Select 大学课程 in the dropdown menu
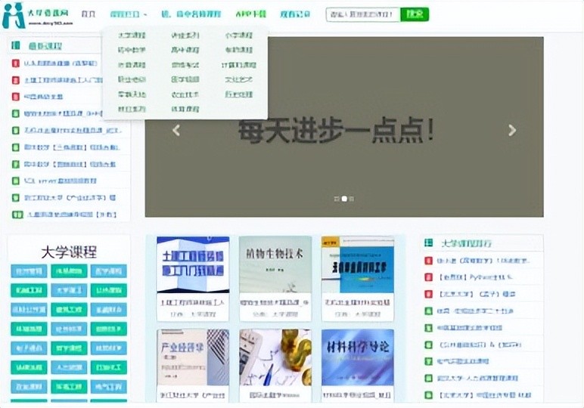The width and height of the screenshot is (584, 408). 132,36
